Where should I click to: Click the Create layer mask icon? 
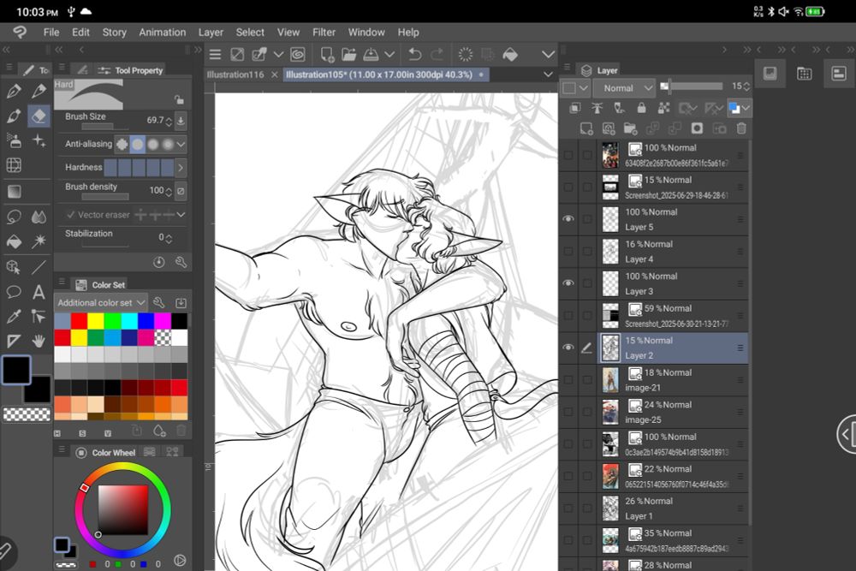point(697,128)
